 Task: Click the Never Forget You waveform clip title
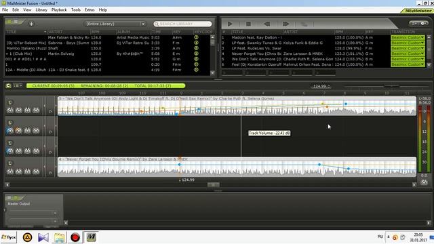click(x=123, y=159)
